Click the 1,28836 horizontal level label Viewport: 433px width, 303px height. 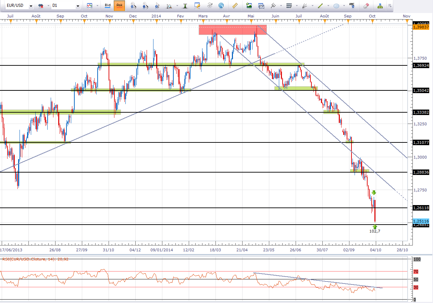point(422,172)
